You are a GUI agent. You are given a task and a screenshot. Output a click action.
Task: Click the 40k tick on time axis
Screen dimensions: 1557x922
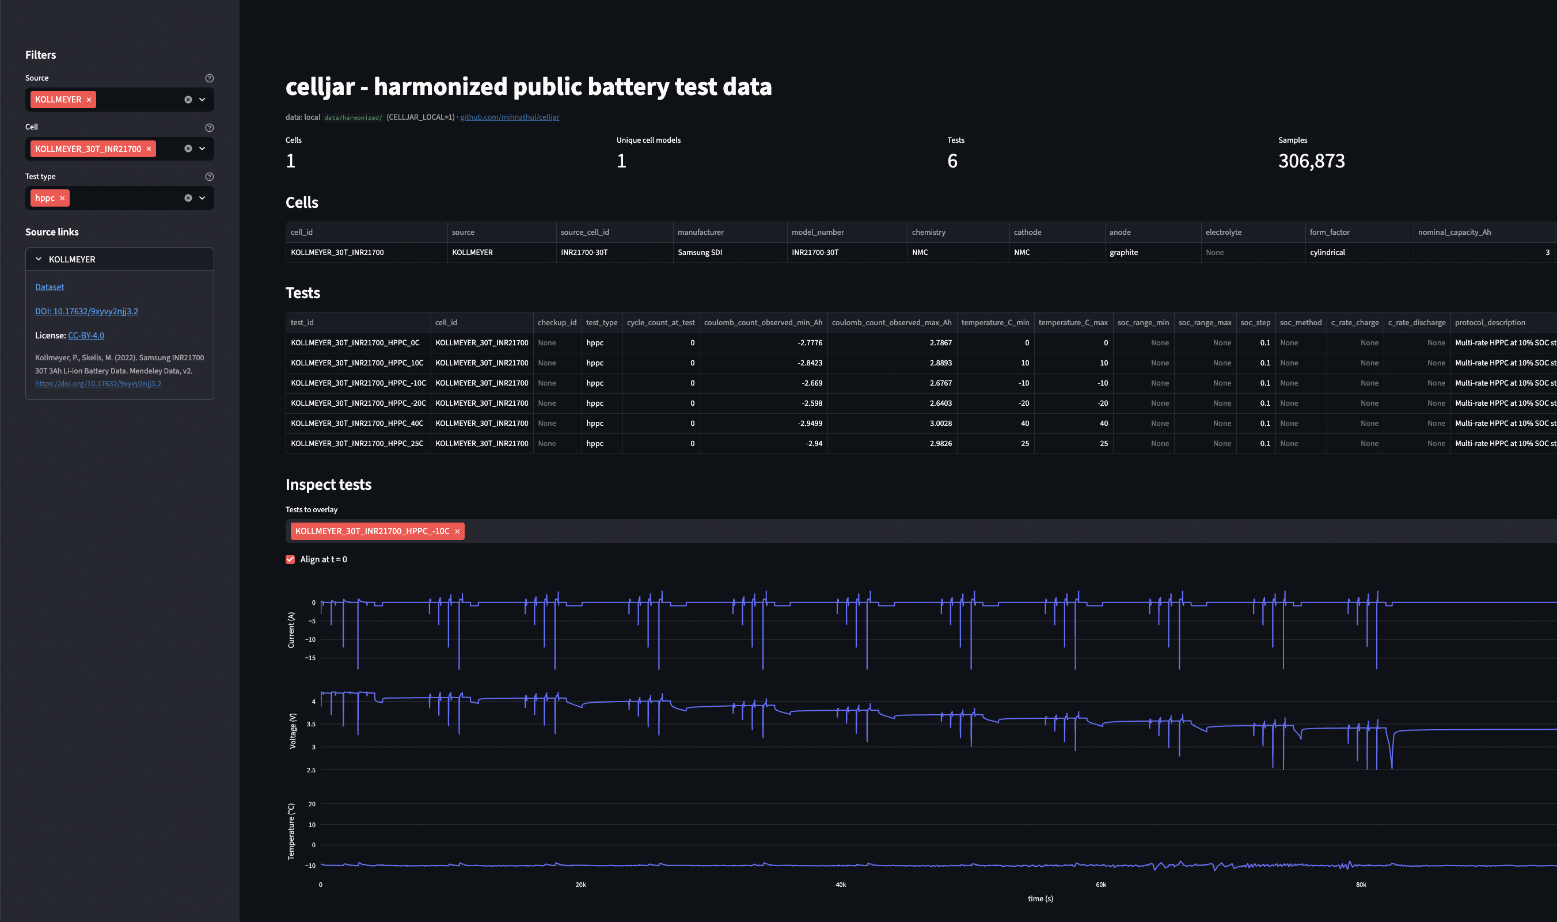(840, 885)
